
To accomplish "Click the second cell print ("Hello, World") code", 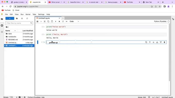I will [57, 35].
